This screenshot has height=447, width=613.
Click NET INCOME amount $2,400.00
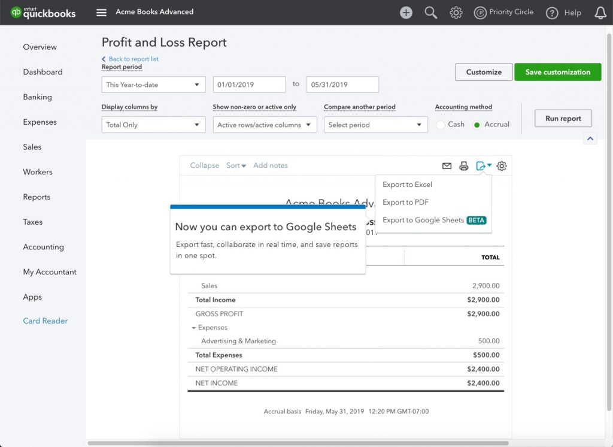[483, 383]
